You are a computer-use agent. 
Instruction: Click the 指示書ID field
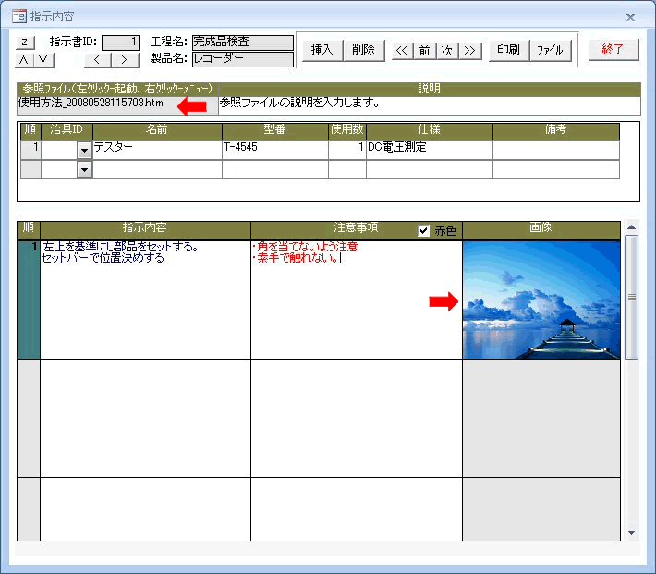point(120,43)
